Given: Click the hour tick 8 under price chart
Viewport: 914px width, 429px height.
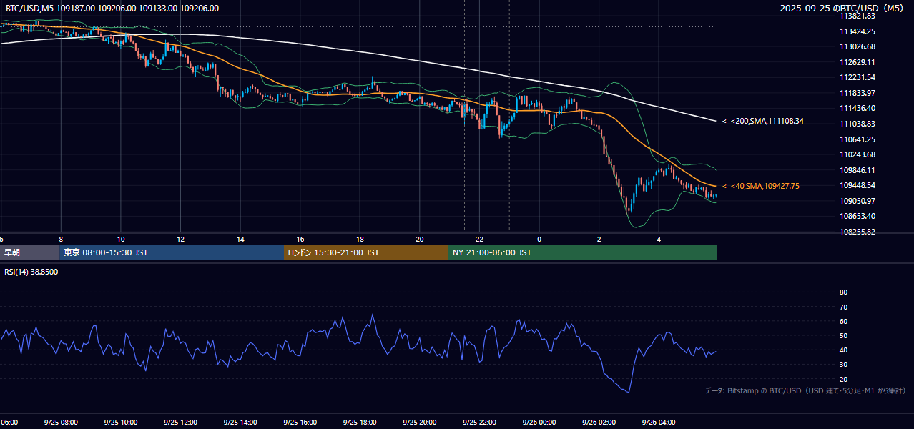Looking at the screenshot, I should (x=61, y=239).
